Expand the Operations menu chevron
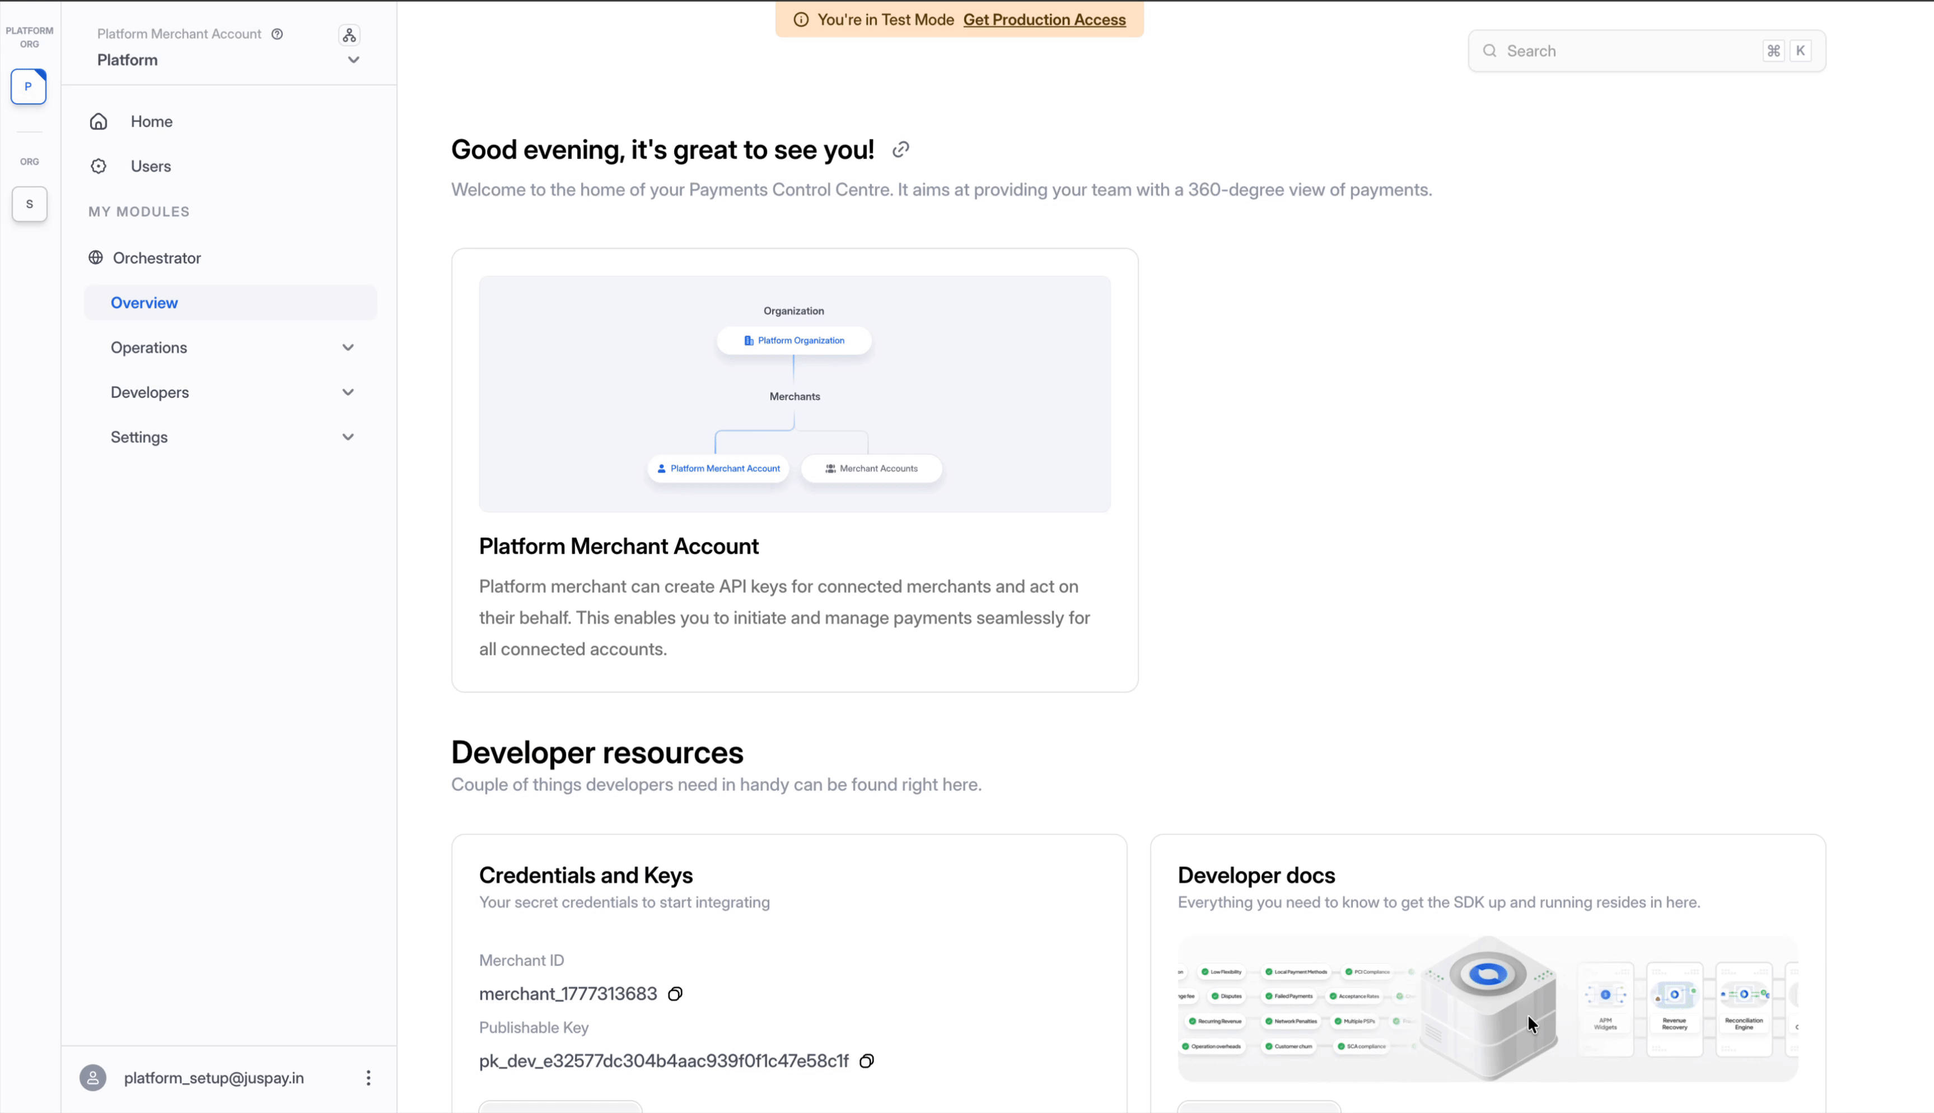 pyautogui.click(x=348, y=348)
